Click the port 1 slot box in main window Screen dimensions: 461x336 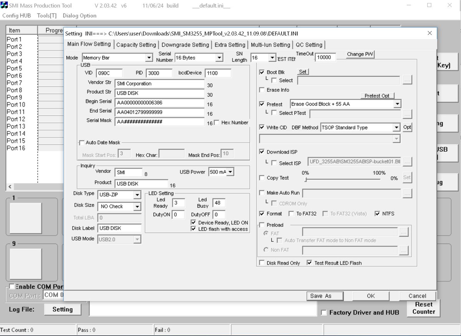click(x=26, y=218)
